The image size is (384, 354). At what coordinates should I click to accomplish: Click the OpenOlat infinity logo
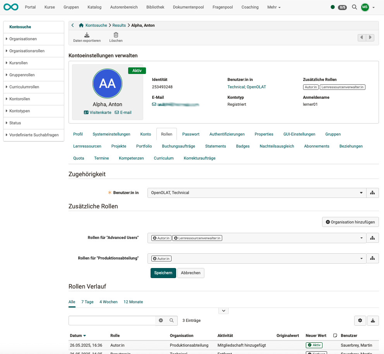coord(11,7)
